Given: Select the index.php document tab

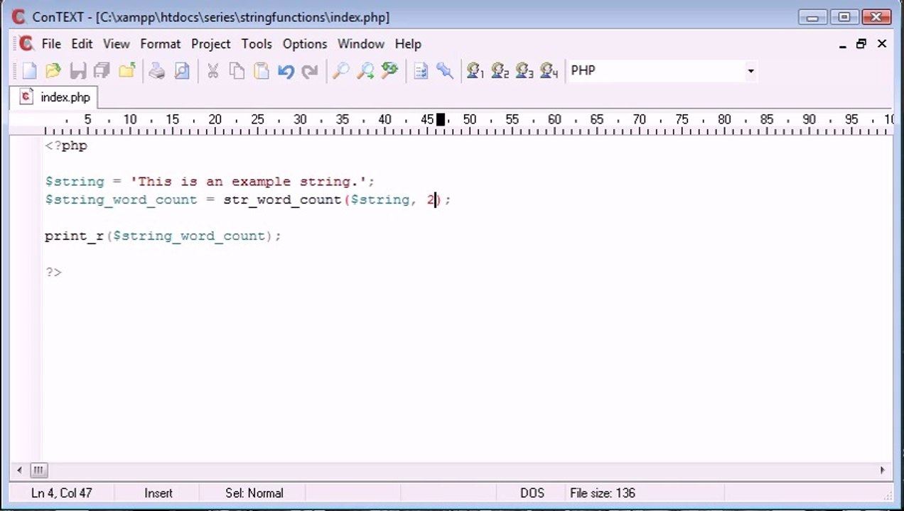Looking at the screenshot, I should tap(55, 97).
